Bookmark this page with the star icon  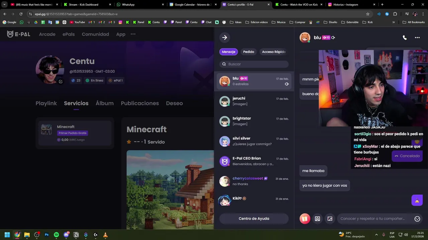pos(368,14)
